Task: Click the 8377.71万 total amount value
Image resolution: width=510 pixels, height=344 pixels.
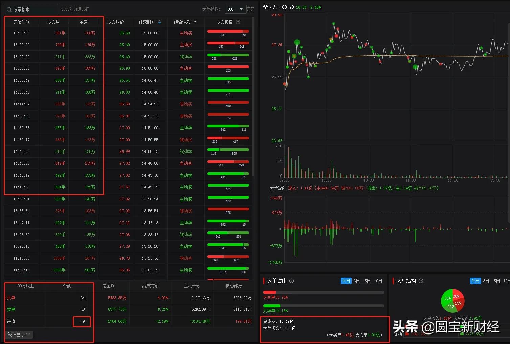Action: pyautogui.click(x=117, y=309)
